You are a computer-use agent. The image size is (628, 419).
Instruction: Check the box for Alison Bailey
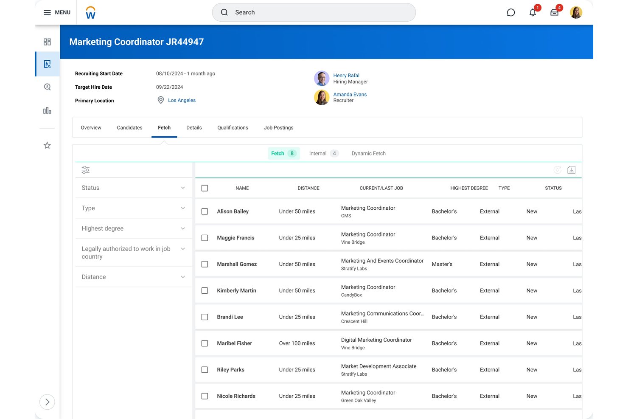(x=205, y=211)
